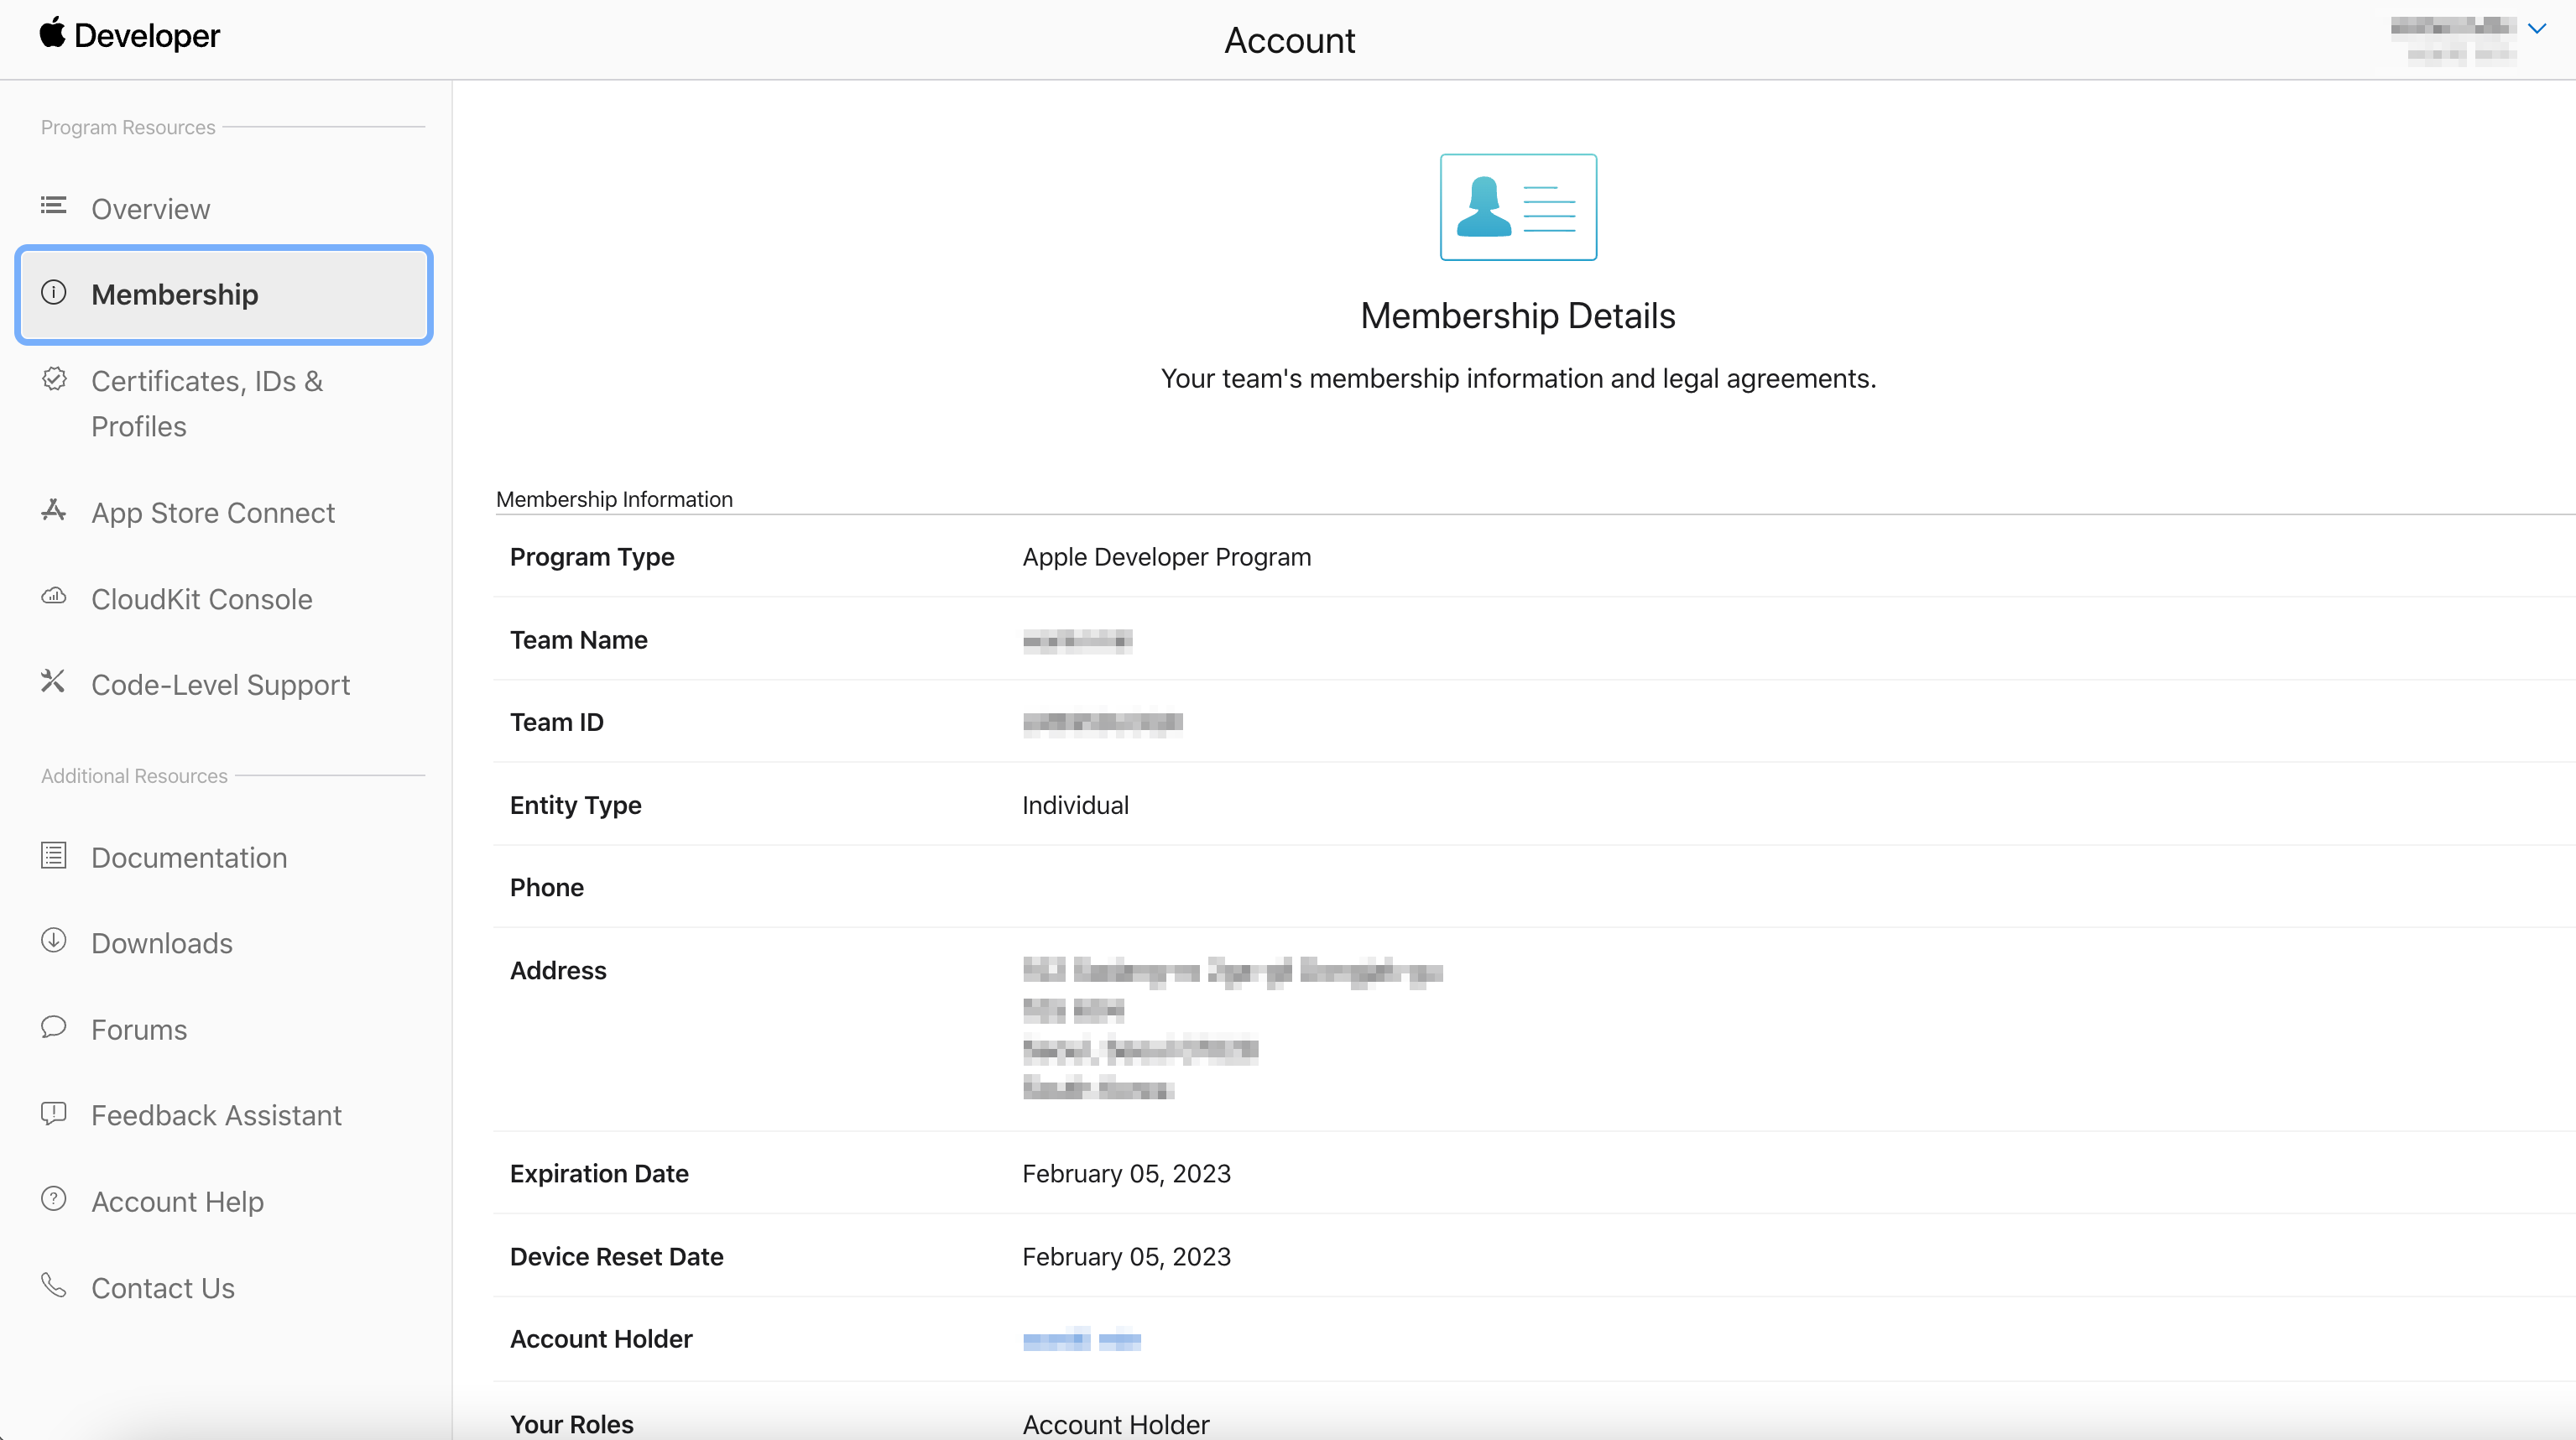
Task: Select Membership in the sidebar
Action: click(175, 295)
